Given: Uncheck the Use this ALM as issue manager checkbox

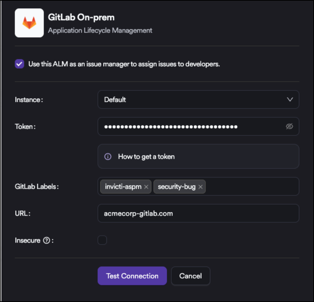Looking at the screenshot, I should pos(20,64).
